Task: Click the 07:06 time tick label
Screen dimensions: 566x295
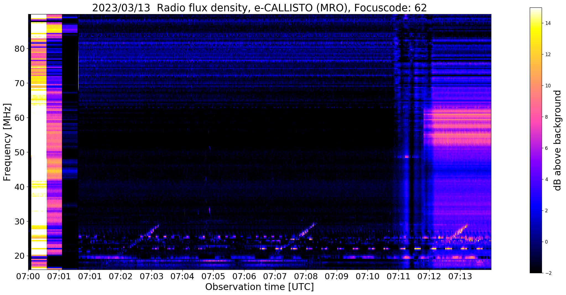Action: (244, 276)
